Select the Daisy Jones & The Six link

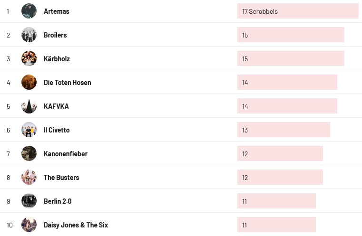pos(76,225)
